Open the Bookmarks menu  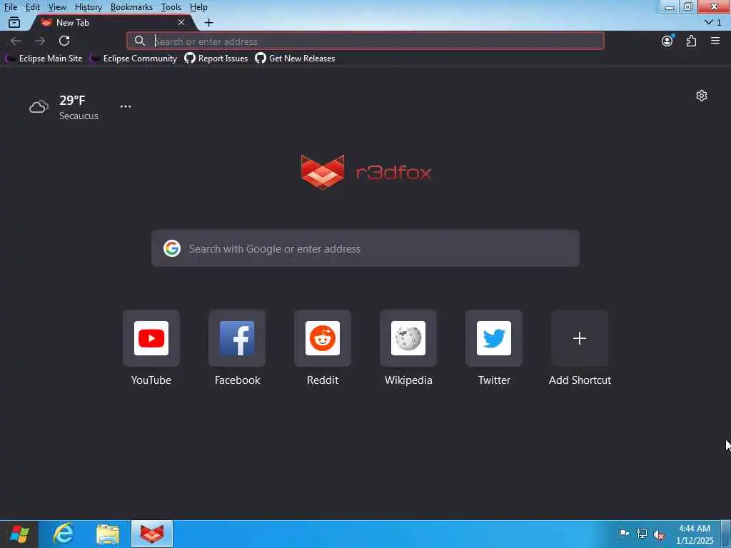[131, 7]
